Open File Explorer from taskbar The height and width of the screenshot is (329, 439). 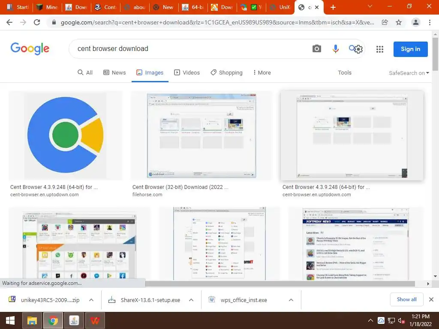click(x=32, y=320)
